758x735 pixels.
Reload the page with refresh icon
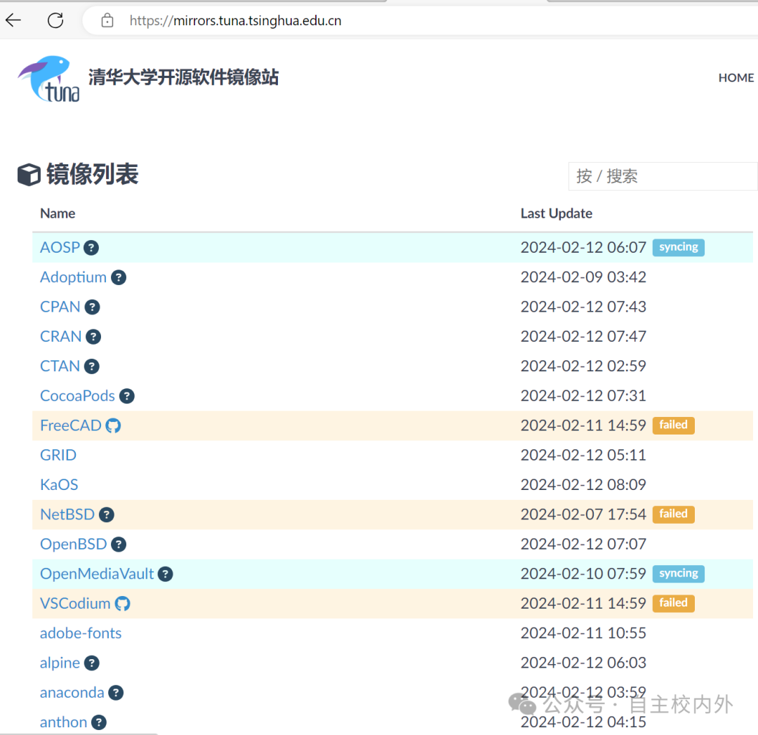(x=55, y=20)
